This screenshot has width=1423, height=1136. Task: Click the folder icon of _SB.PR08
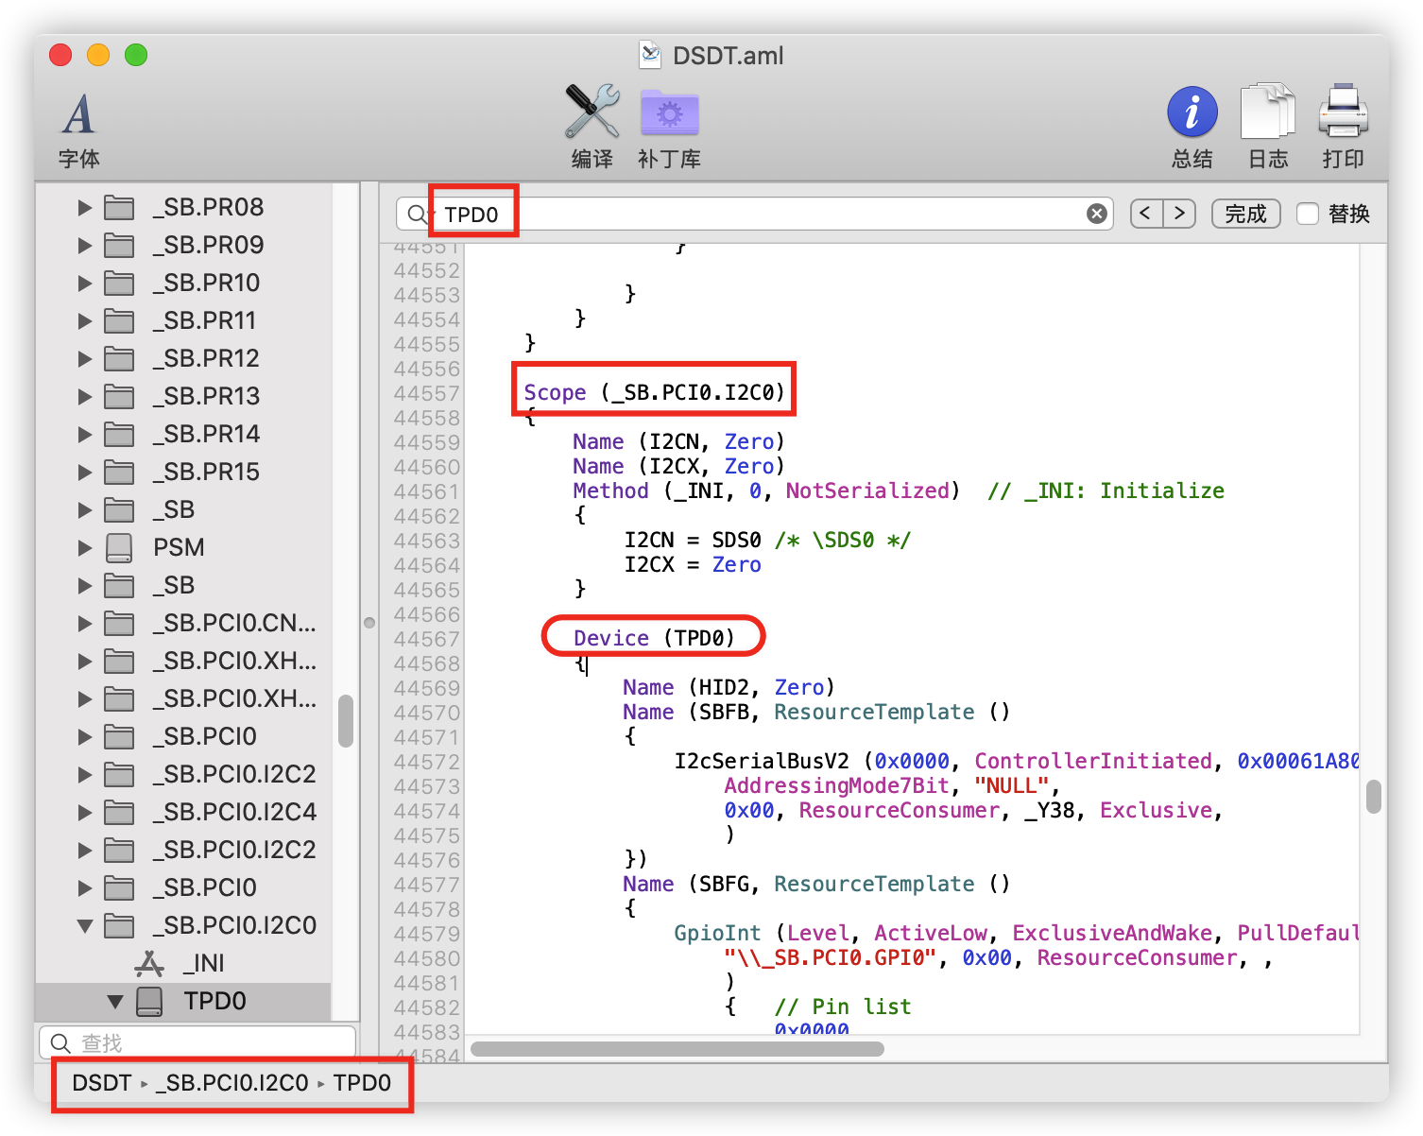coord(119,207)
